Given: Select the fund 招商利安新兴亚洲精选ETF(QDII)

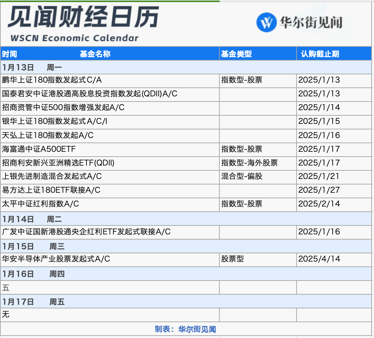Looking at the screenshot, I should 58,163.
